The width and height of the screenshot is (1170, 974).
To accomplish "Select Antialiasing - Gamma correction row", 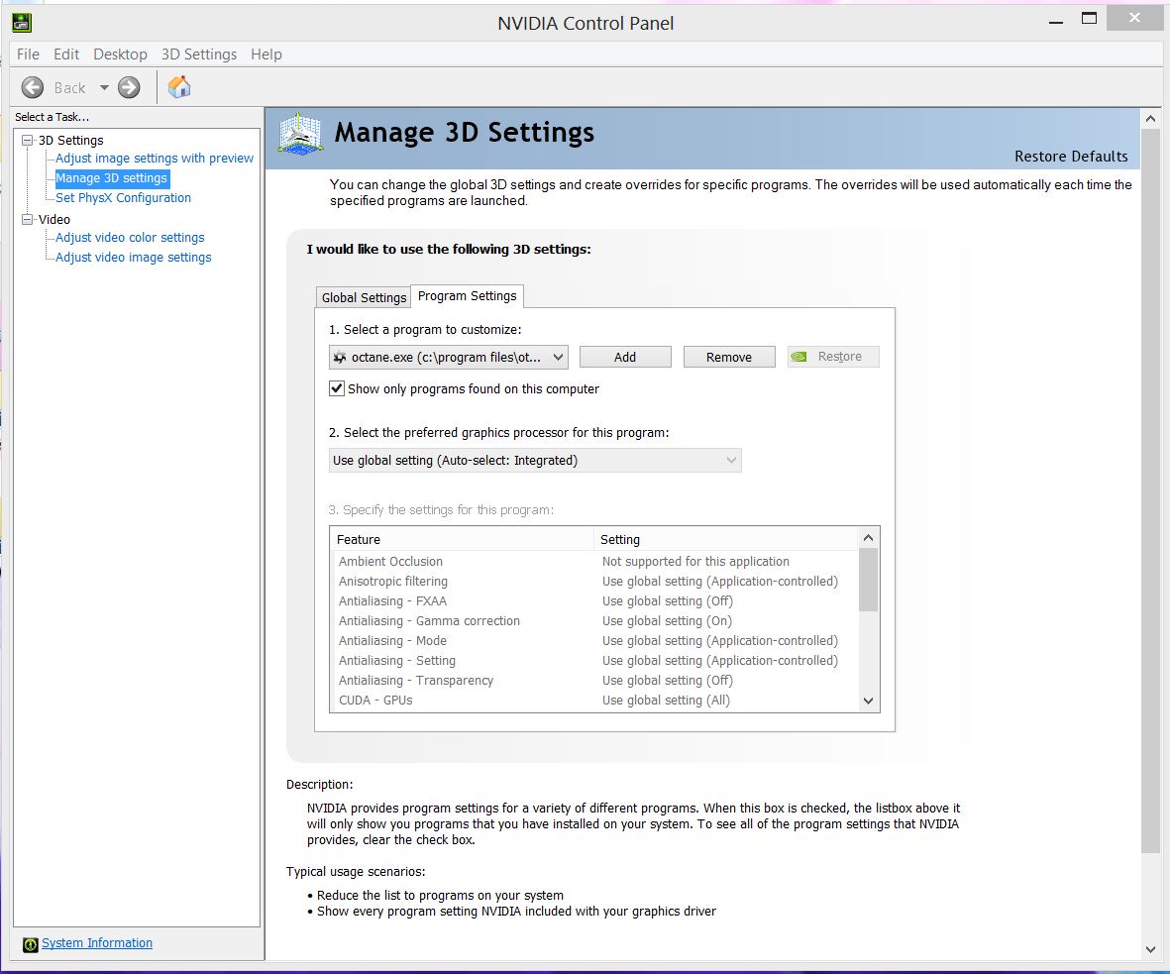I will point(594,621).
